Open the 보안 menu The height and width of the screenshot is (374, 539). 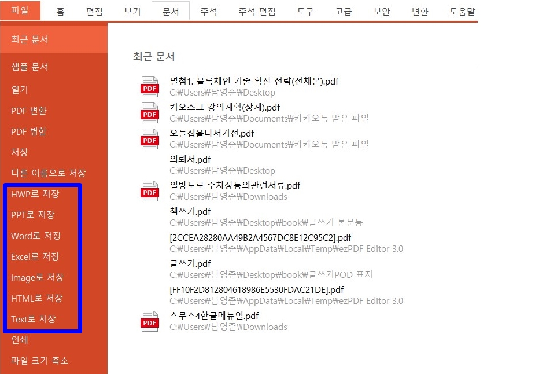tap(382, 10)
